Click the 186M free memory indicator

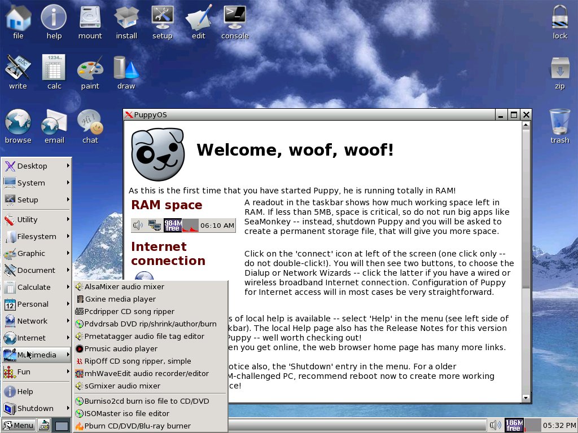pos(514,425)
